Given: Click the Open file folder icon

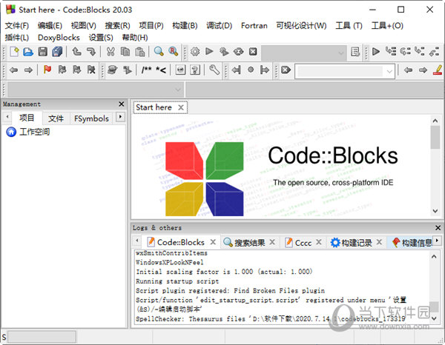Looking at the screenshot, I should click(28, 52).
